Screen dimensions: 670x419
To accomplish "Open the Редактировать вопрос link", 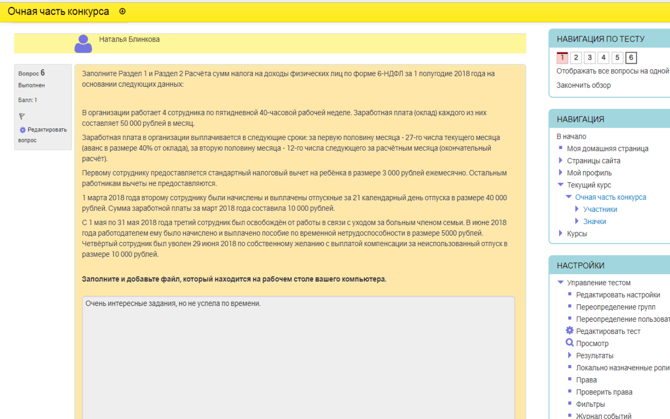I will tap(42, 135).
